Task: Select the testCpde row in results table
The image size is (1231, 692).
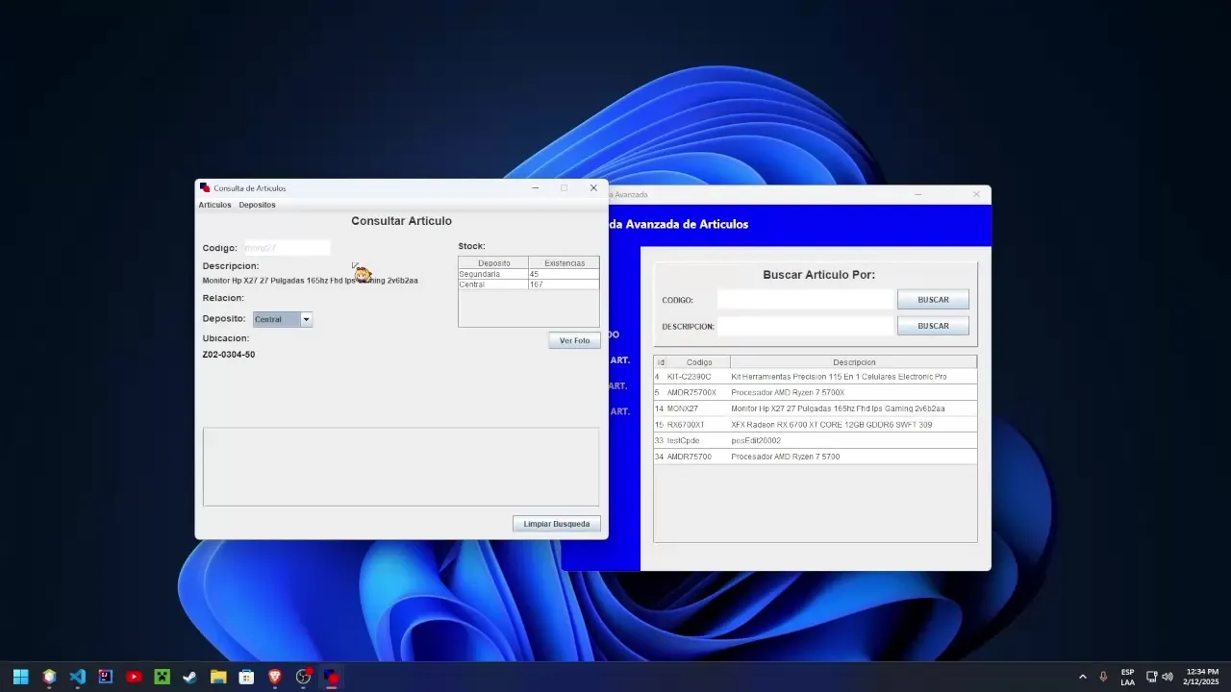Action: point(816,440)
